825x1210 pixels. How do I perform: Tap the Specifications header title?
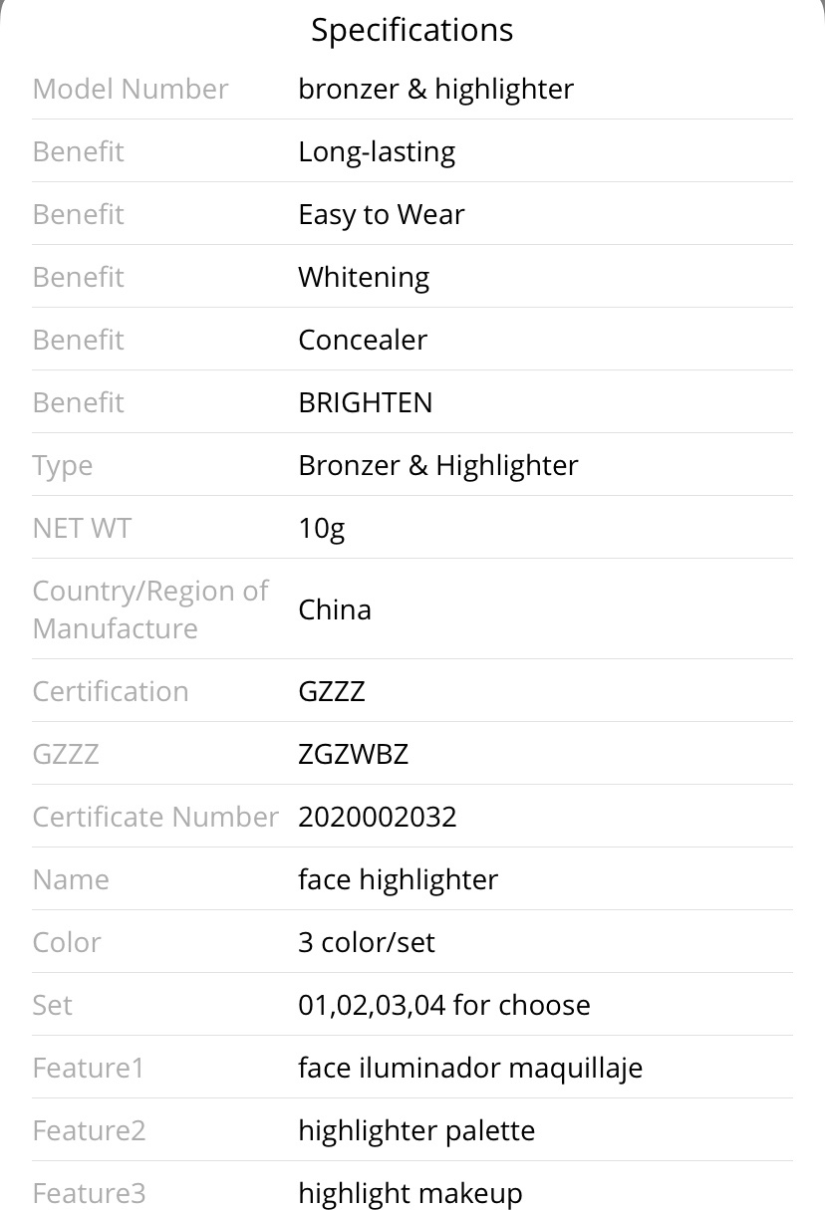point(412,30)
